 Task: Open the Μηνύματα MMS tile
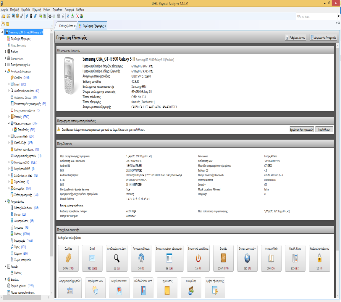[119, 288]
